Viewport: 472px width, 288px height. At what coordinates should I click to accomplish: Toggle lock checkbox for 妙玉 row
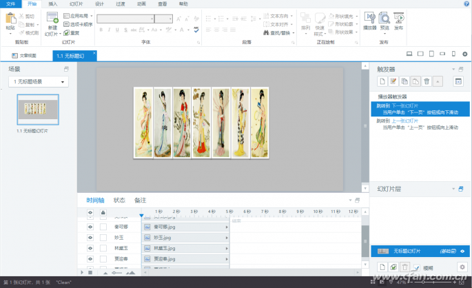[x=103, y=238]
